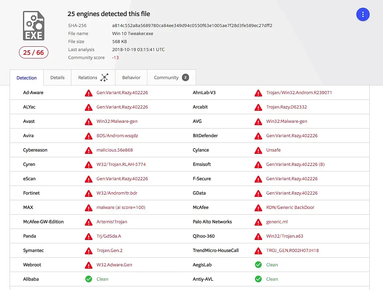
Task: Click the Community tab count badge
Action: [x=185, y=77]
